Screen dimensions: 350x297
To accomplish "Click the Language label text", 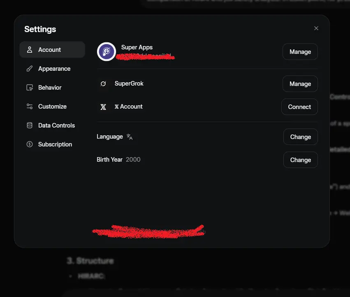I will (x=109, y=137).
